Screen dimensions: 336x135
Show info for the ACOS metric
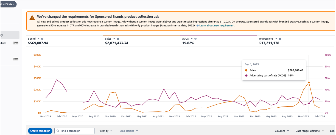[x=195, y=39]
